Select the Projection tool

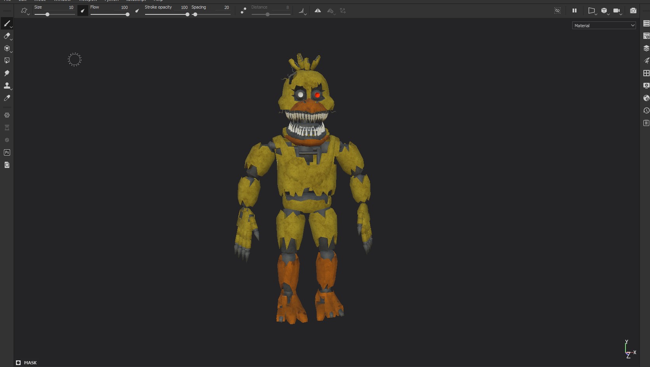point(7,48)
